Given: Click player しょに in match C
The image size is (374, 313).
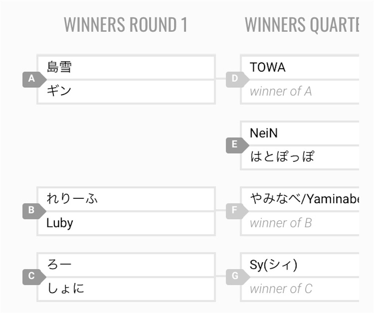Looking at the screenshot, I should pyautogui.click(x=126, y=289).
